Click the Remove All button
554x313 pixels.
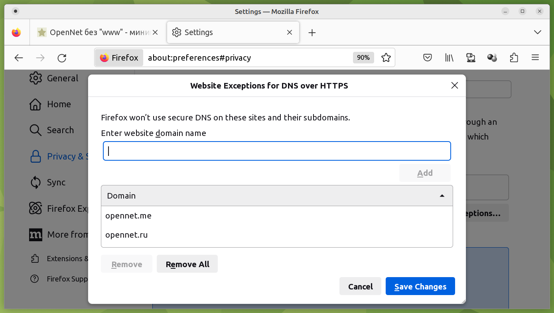click(187, 264)
